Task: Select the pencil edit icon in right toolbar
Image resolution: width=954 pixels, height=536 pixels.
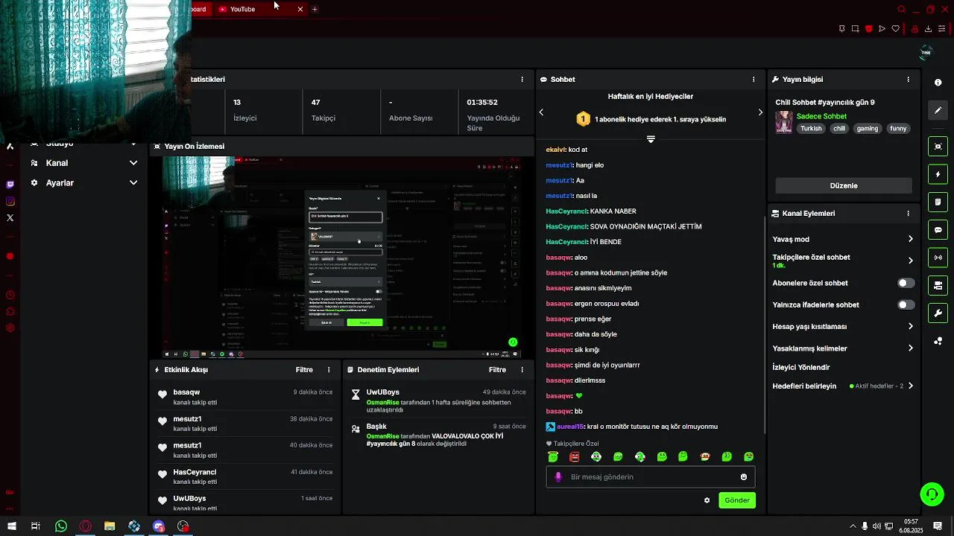Action: coord(938,110)
